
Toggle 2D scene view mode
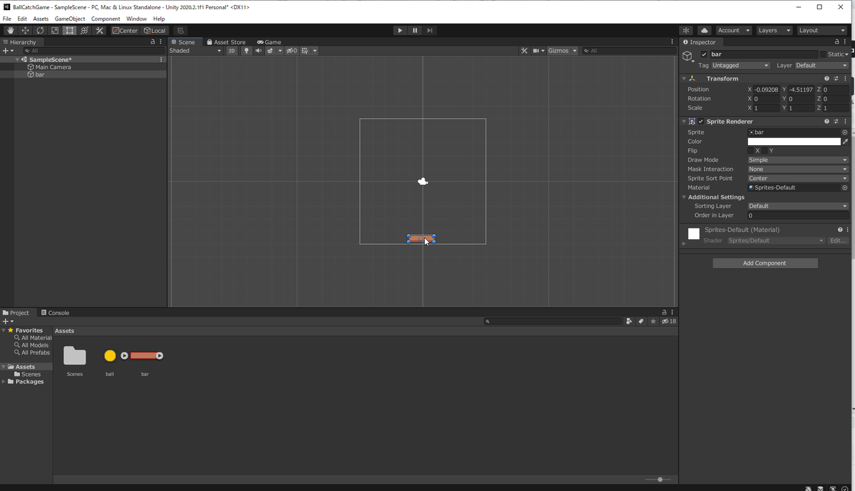point(232,51)
